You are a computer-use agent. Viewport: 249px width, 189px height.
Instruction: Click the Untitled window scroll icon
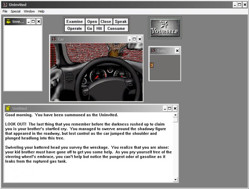pyautogui.click(x=8, y=108)
